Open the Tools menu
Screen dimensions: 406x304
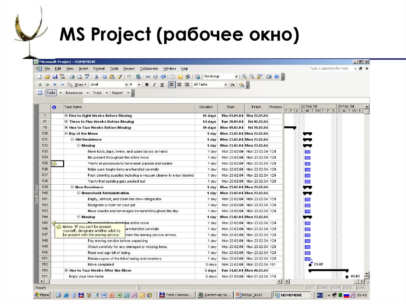114,69
